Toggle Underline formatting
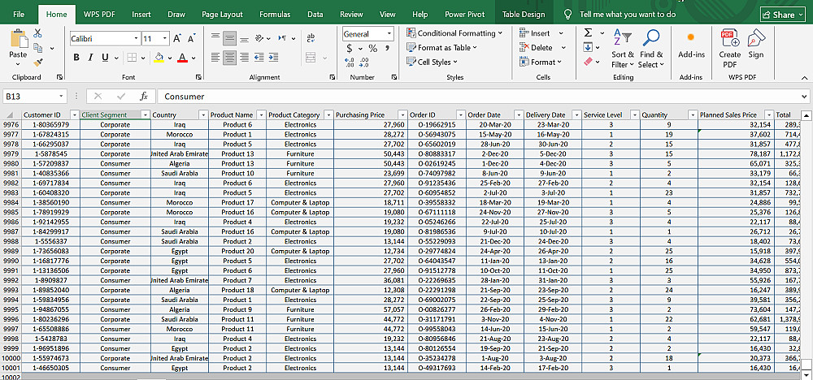Screen dimensions: 813x380 [105, 58]
